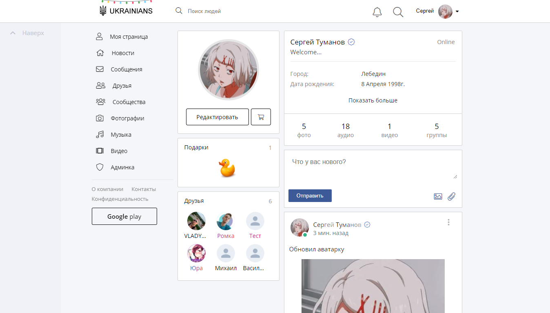
Task: Open friend Юра's avatar thumbnail
Action: (196, 253)
